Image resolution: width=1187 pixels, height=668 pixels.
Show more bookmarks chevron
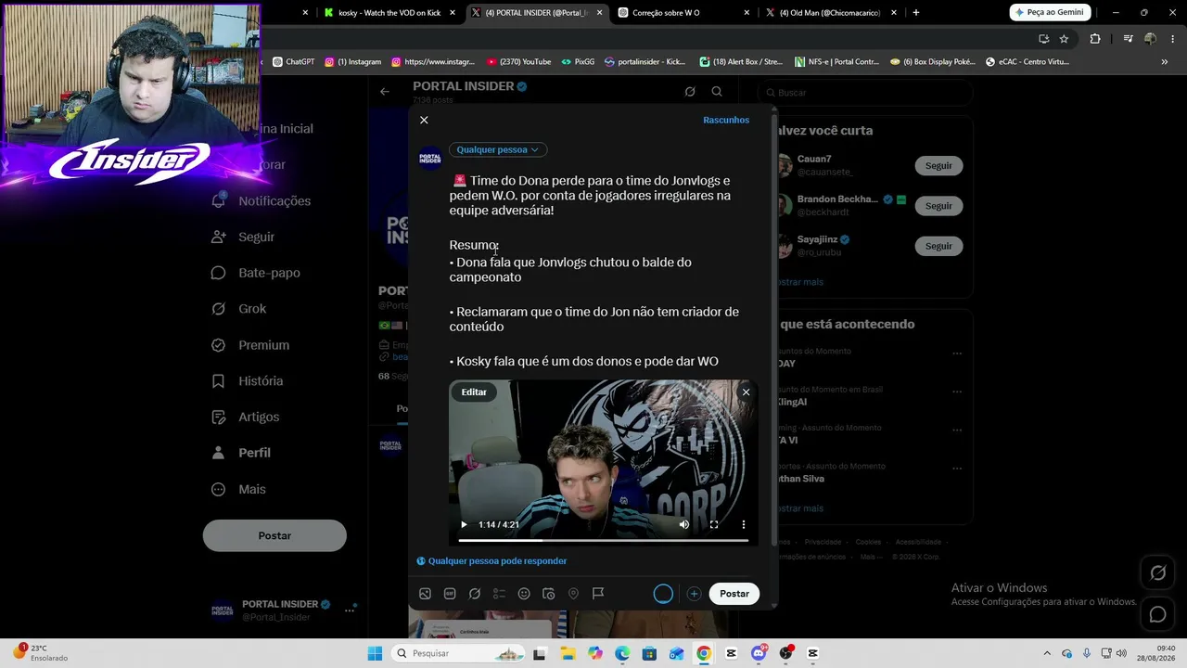click(x=1165, y=62)
